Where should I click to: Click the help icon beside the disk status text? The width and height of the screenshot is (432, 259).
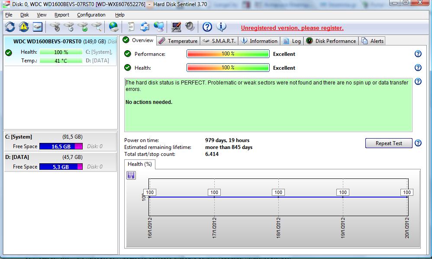tap(418, 81)
